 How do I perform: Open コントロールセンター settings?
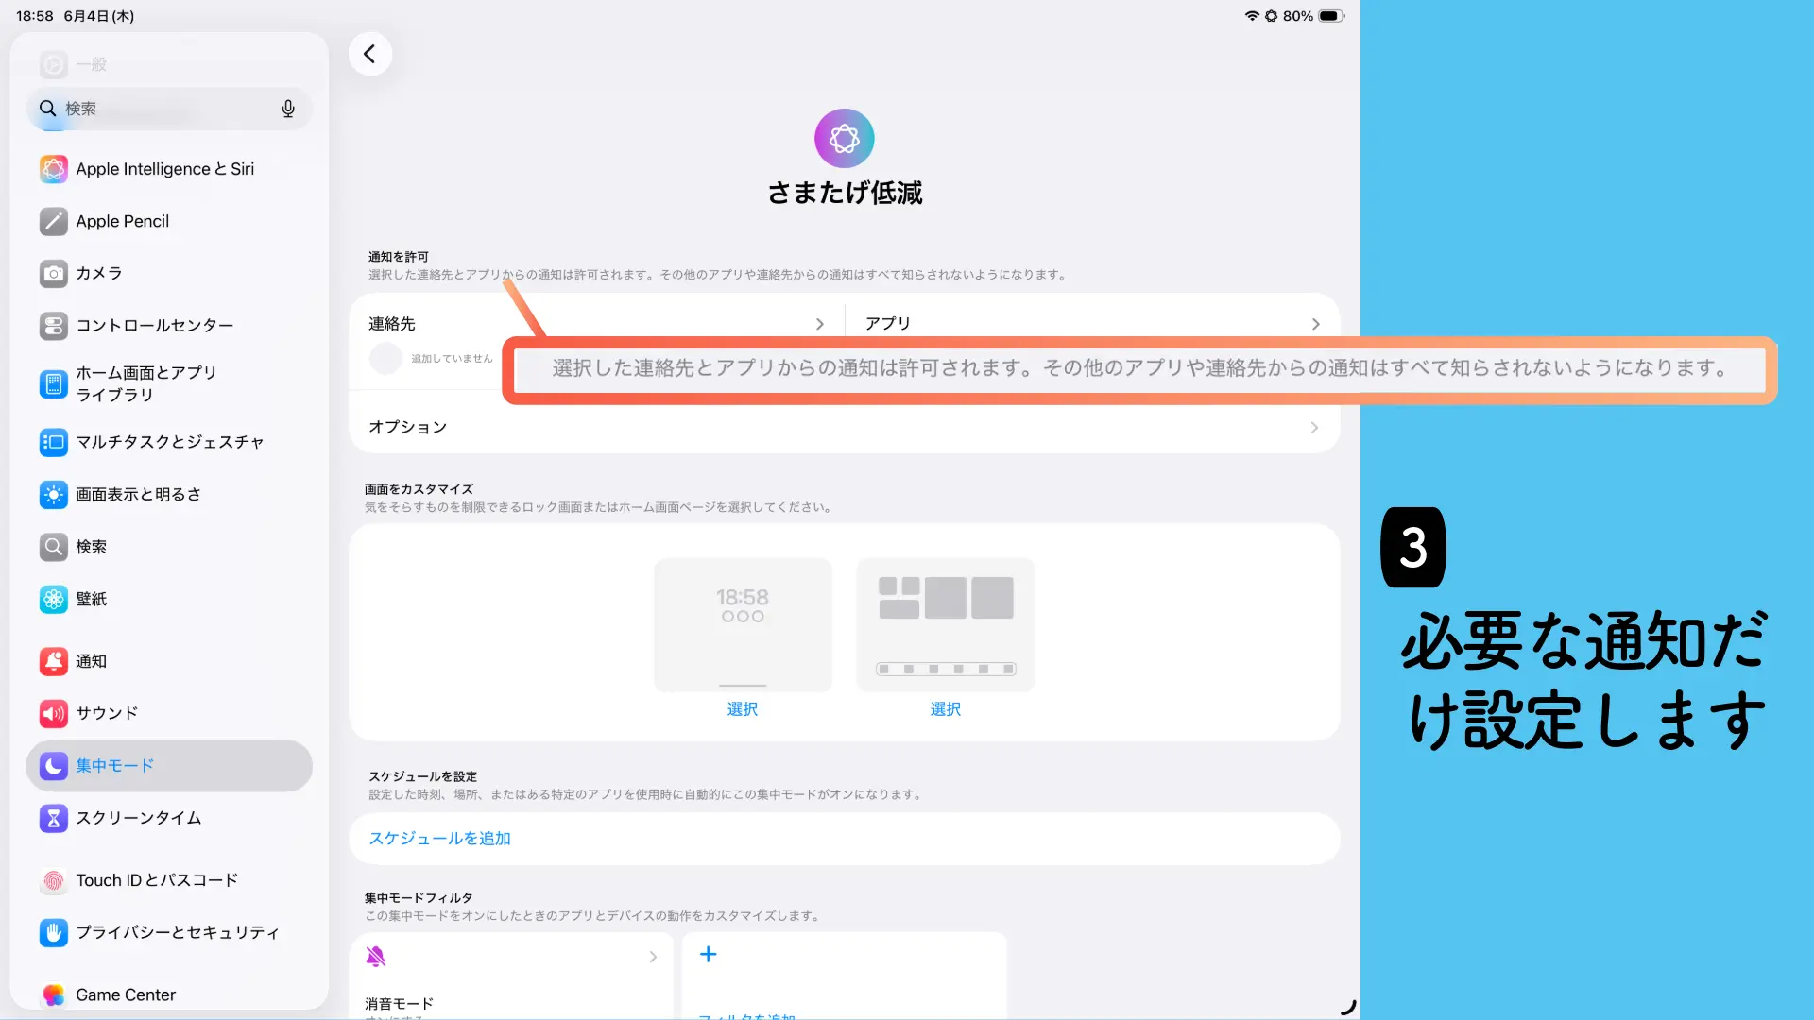(169, 326)
